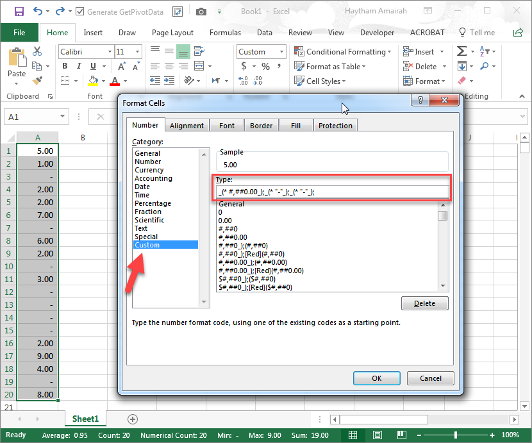Image resolution: width=532 pixels, height=443 pixels.
Task: Toggle Top Align vertical alignment
Action: (x=155, y=51)
